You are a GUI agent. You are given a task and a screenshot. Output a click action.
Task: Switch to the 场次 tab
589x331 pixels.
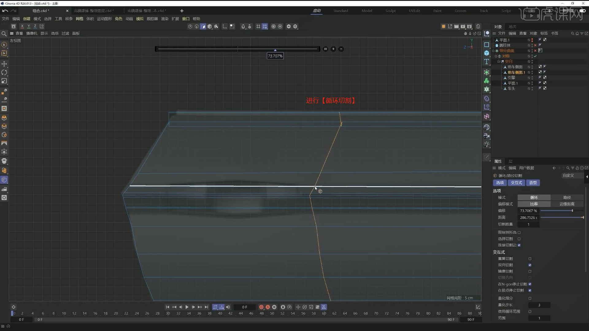(512, 27)
